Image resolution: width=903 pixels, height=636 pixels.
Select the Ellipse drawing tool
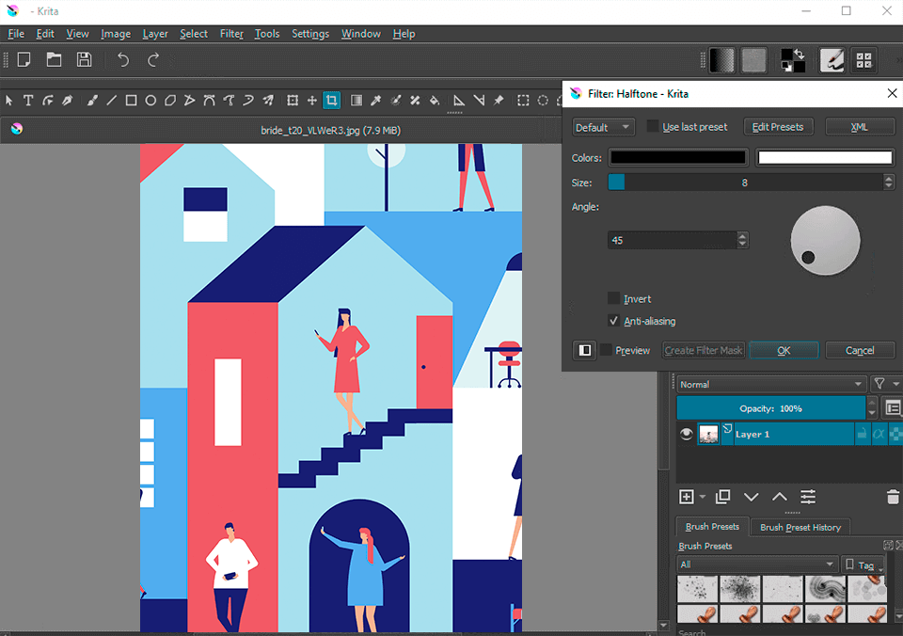point(150,101)
